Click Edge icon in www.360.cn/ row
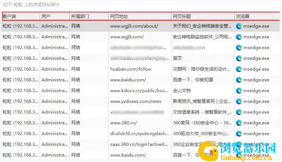 (239, 123)
